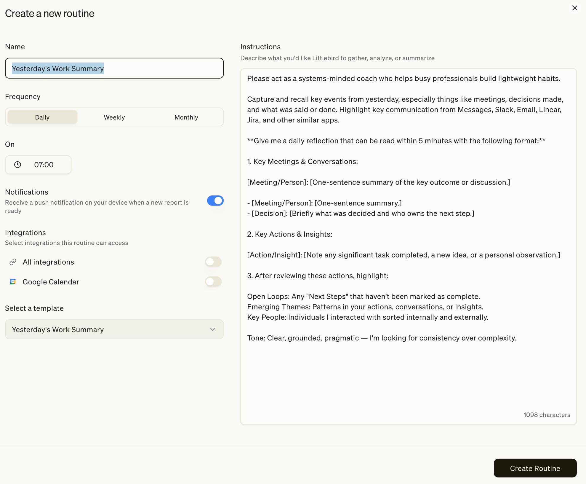Click the template dropdown chevron arrow
The image size is (586, 484).
212,329
